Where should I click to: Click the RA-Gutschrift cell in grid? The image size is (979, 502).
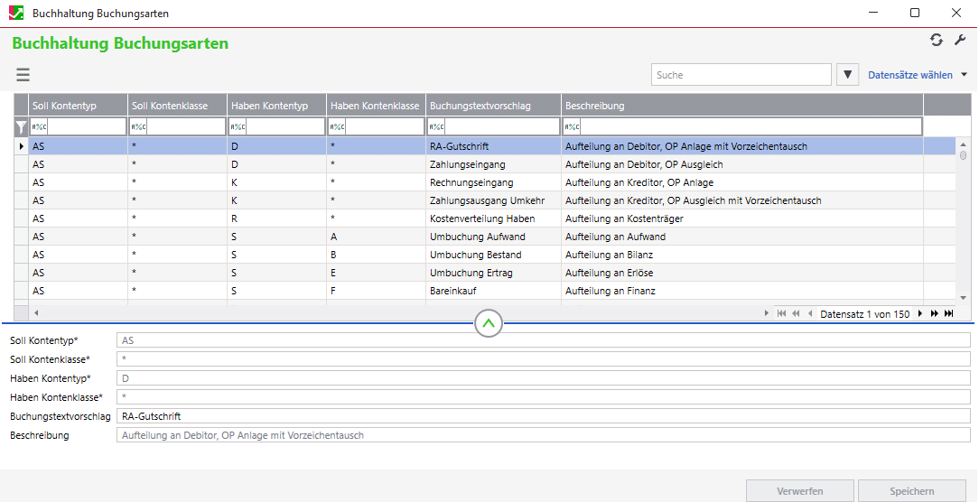point(494,146)
